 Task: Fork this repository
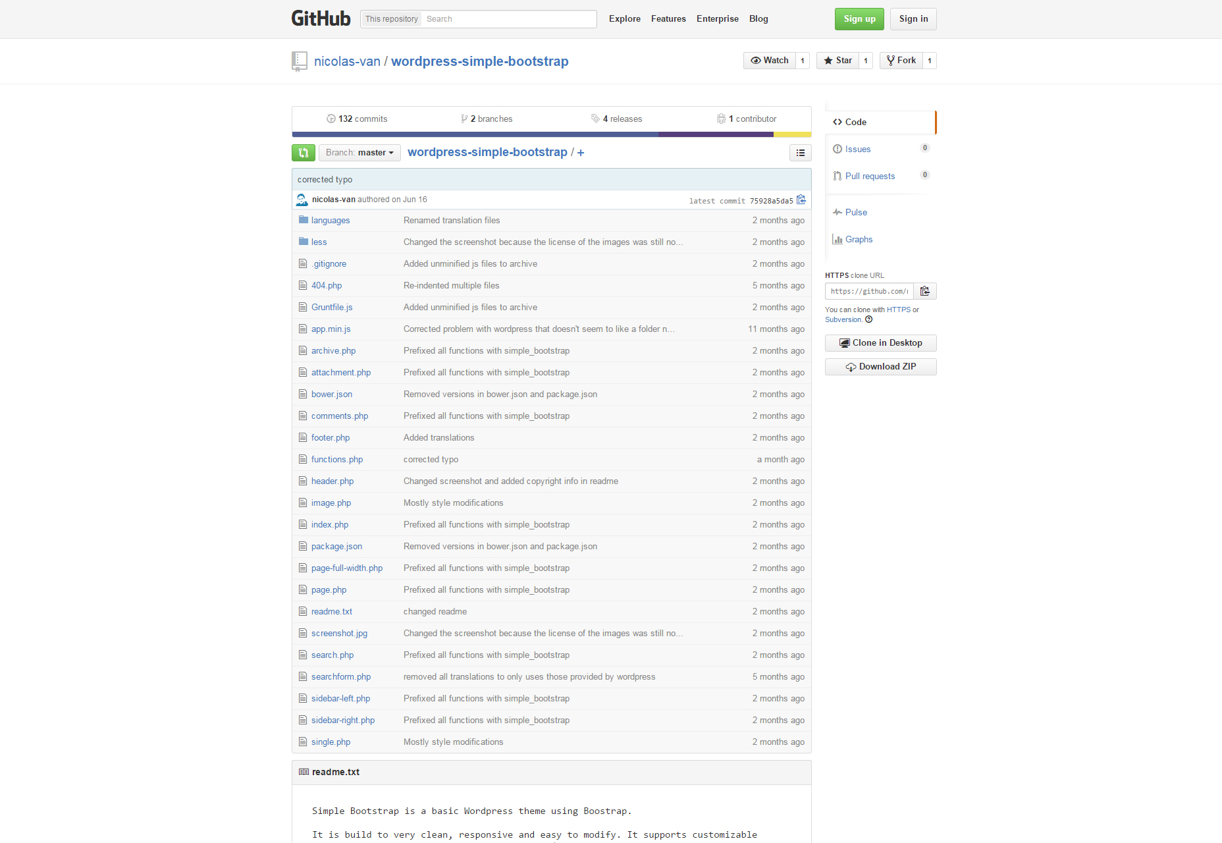coord(901,61)
